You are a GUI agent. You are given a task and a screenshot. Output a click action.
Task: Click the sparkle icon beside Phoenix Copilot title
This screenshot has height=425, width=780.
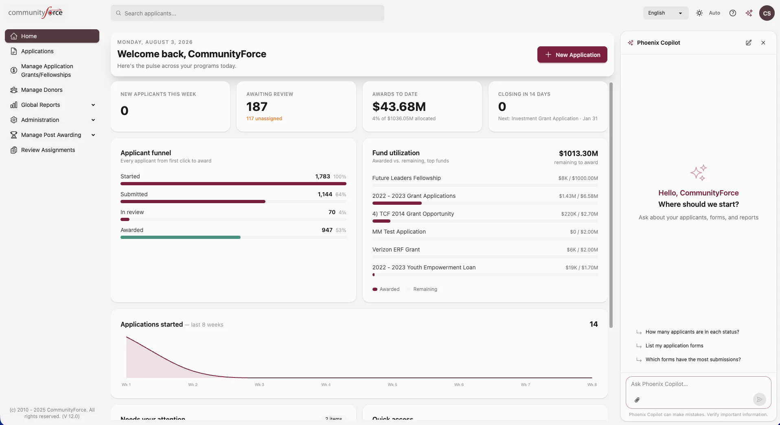click(x=631, y=43)
